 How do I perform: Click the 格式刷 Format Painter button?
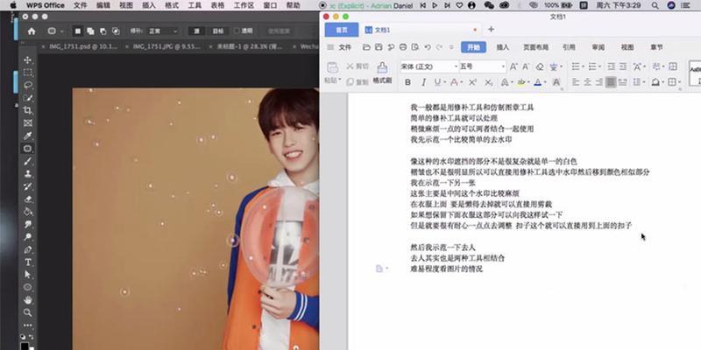coord(382,73)
